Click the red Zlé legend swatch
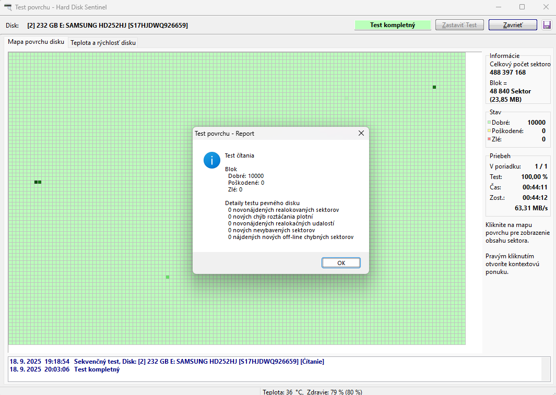Viewport: 556px width, 395px height. pos(489,139)
